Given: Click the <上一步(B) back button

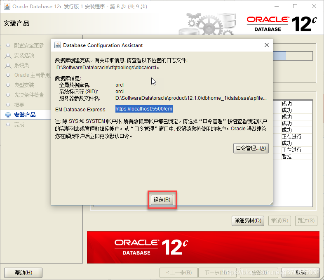Looking at the screenshot, I should pyautogui.click(x=179, y=273).
